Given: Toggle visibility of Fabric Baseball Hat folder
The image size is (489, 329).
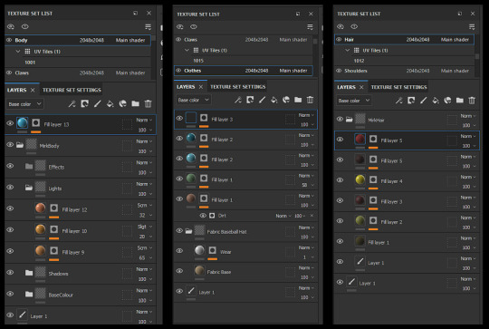Looking at the screenshot, I should 179,231.
